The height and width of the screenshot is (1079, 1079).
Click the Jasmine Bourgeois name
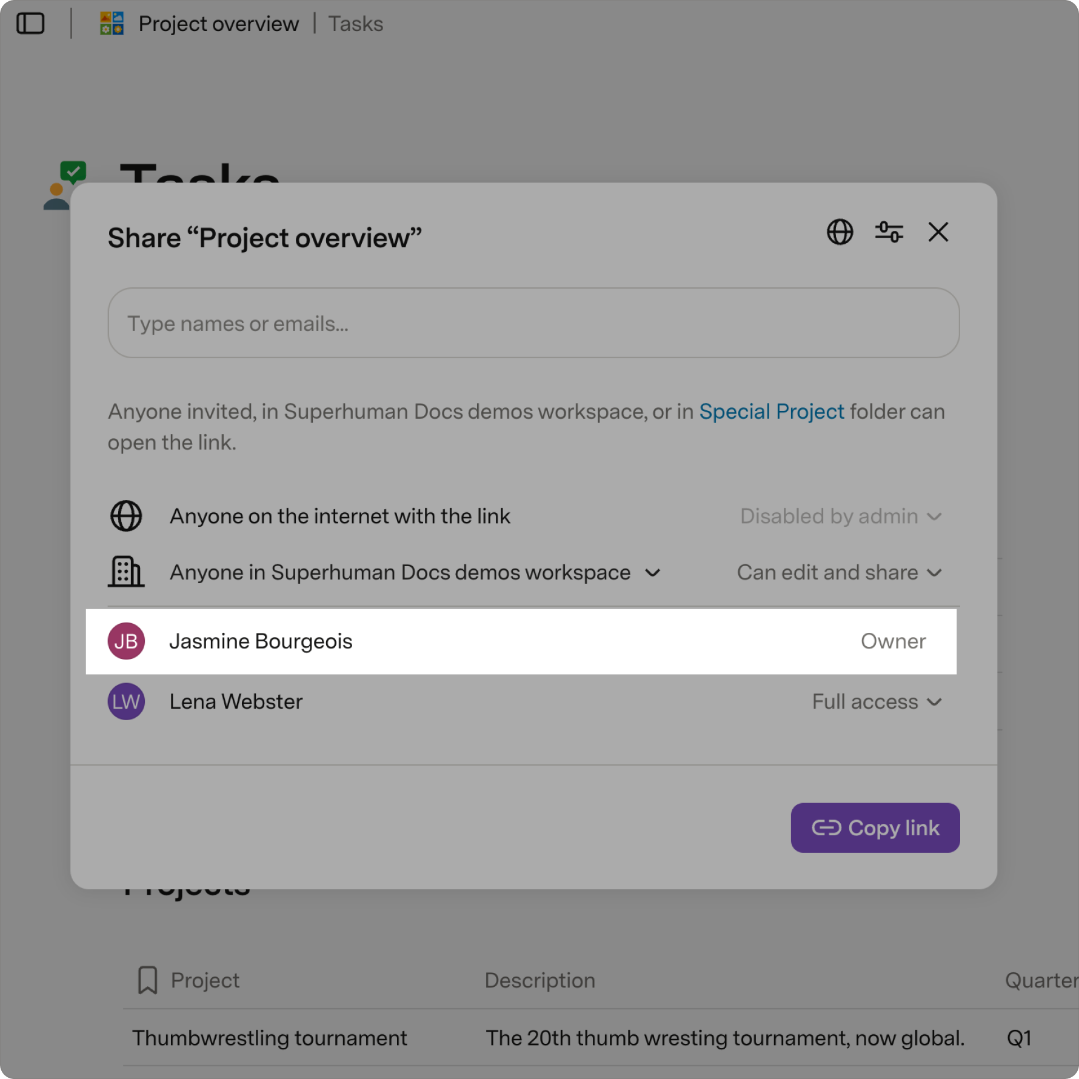click(261, 641)
